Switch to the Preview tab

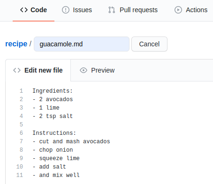(97, 70)
